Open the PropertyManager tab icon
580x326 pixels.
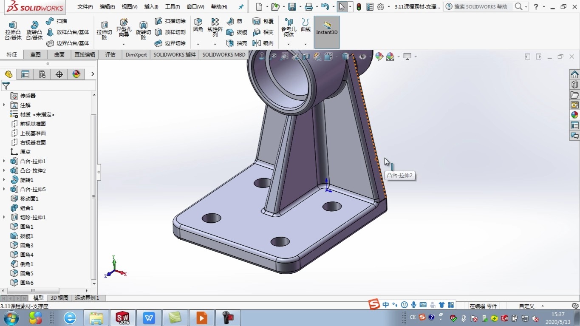pyautogui.click(x=25, y=74)
